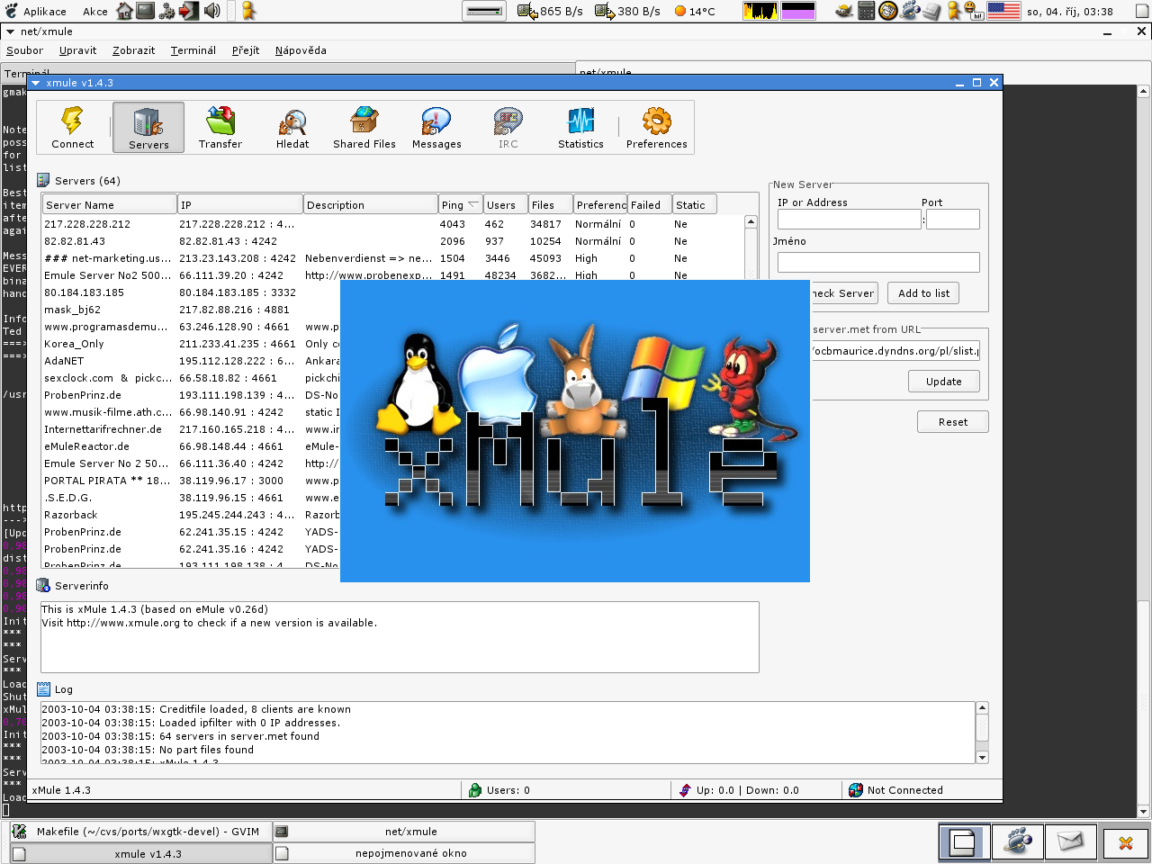Click the GNOME foot icon in bottom panel
Image resolution: width=1152 pixels, height=864 pixels.
[x=1018, y=842]
